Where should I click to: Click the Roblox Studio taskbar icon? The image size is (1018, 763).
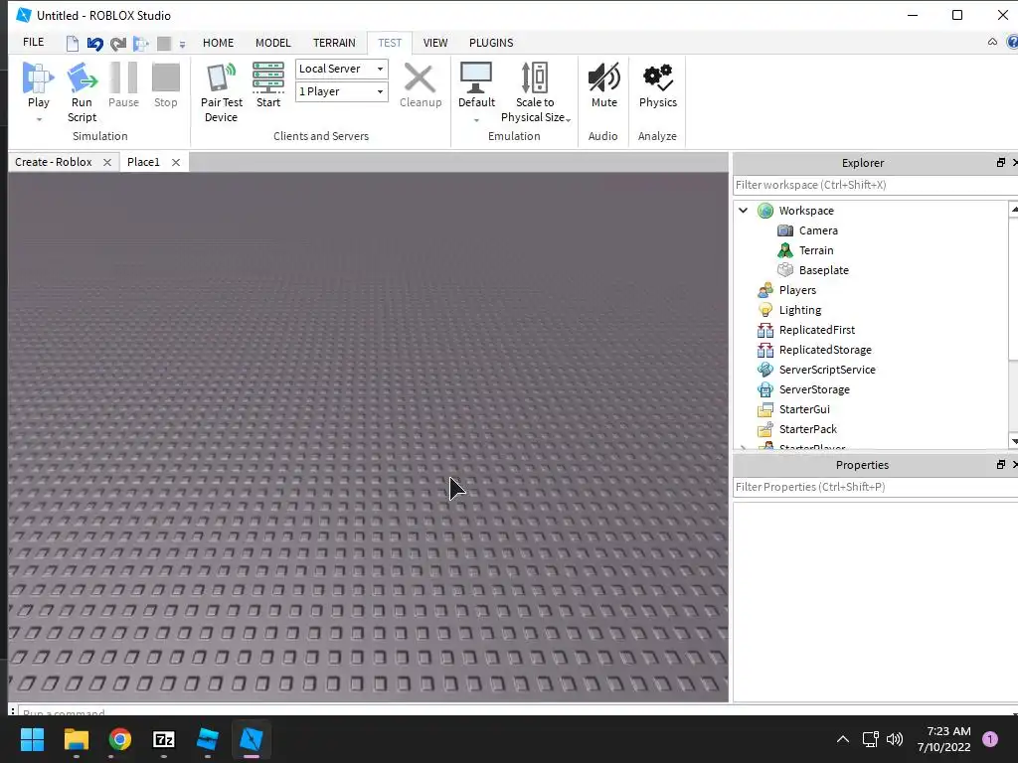coord(252,739)
